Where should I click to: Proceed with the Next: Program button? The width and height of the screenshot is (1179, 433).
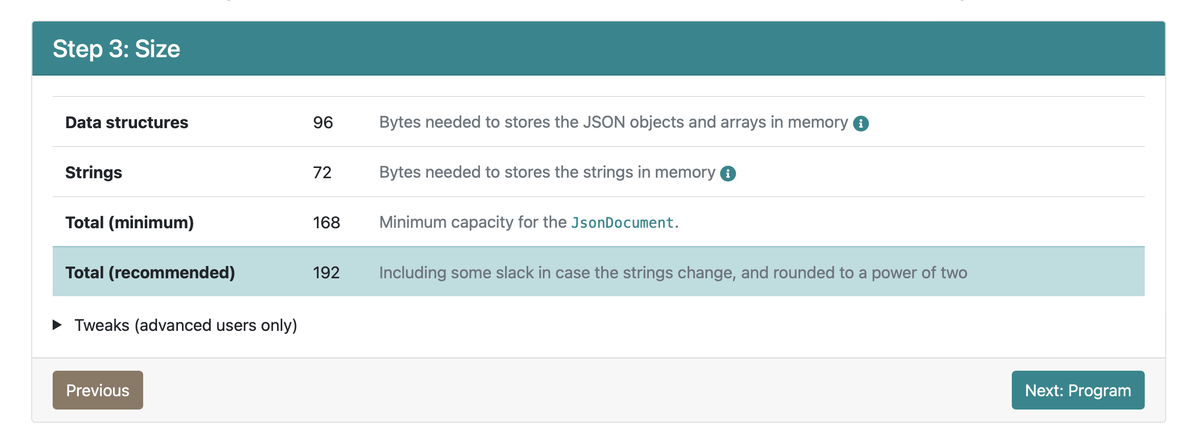click(1077, 390)
